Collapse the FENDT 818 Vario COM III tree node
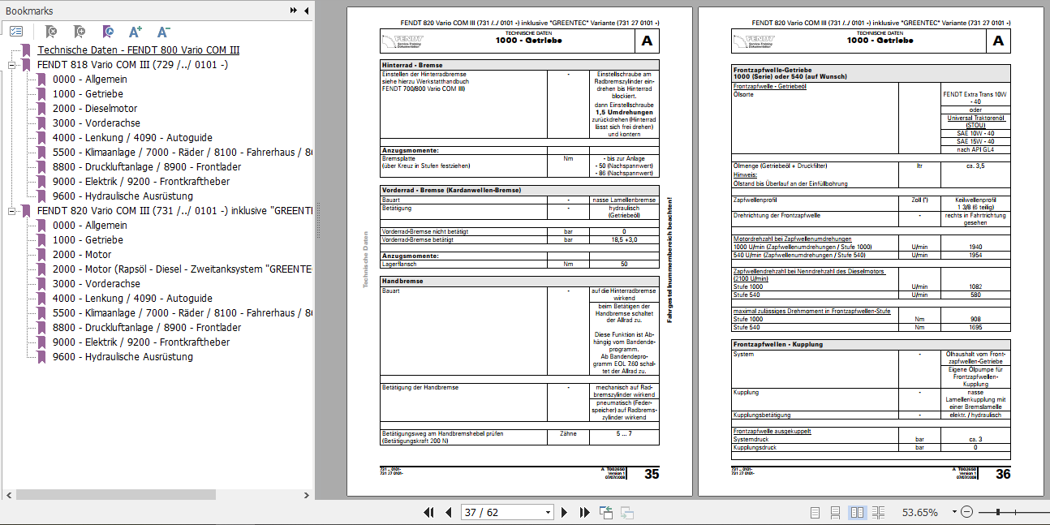 click(12, 65)
